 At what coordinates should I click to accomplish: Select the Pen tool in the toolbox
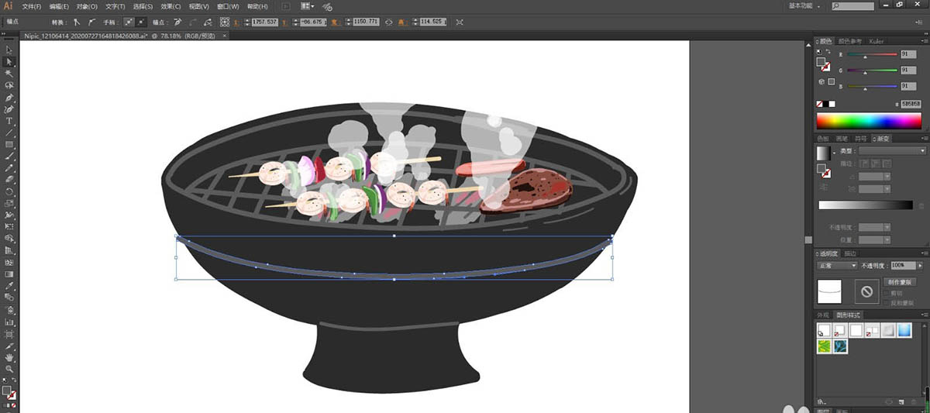click(9, 98)
